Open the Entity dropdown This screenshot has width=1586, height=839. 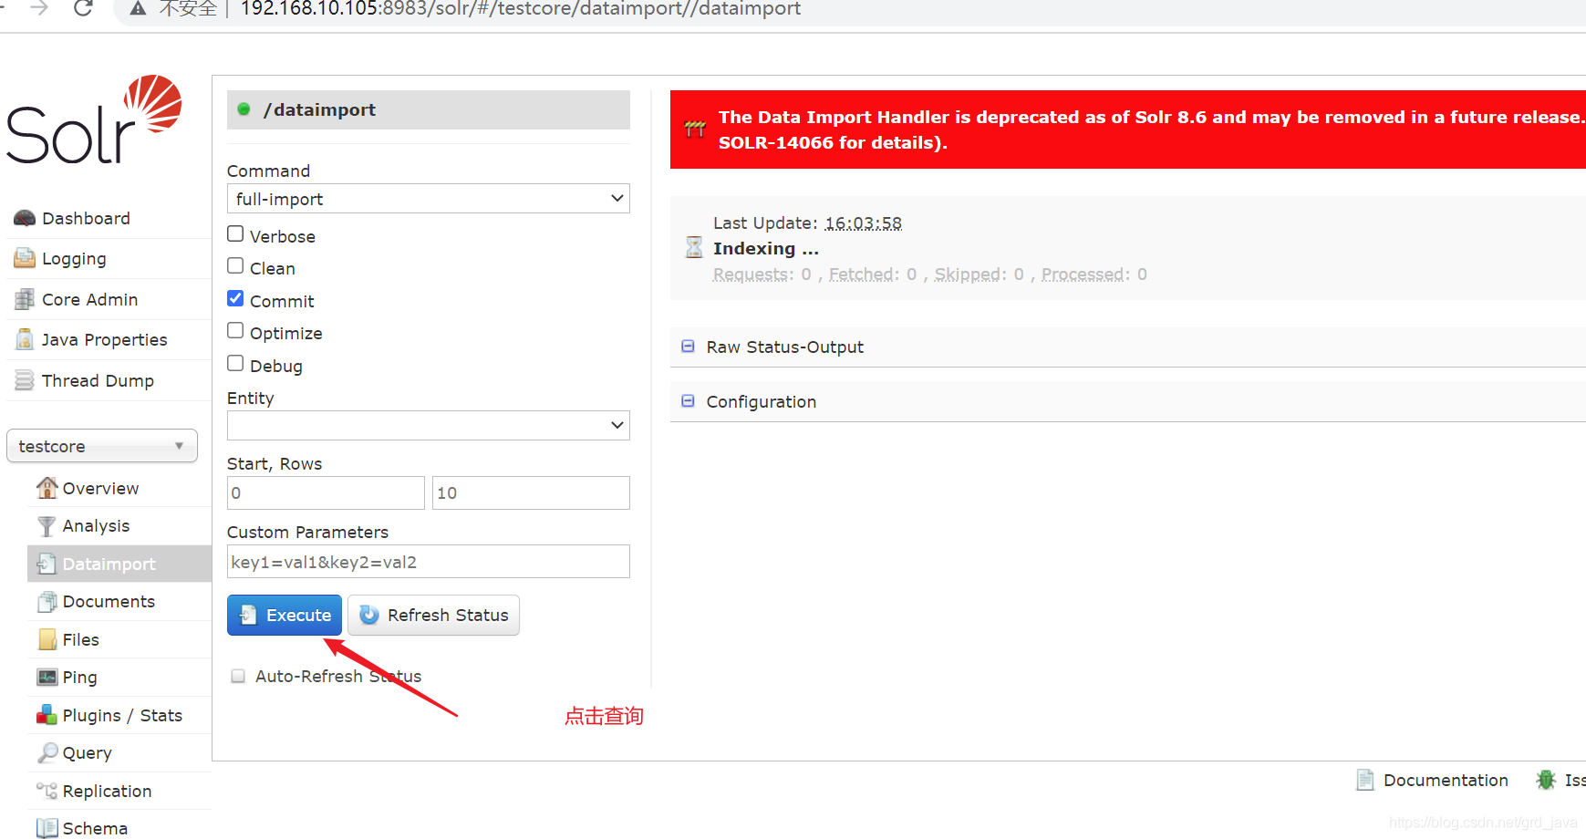[429, 425]
